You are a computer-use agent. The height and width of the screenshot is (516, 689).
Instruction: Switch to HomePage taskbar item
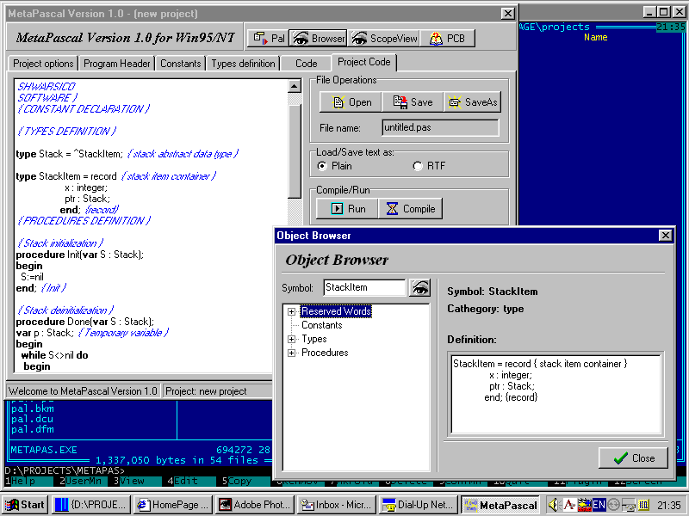pyautogui.click(x=173, y=505)
